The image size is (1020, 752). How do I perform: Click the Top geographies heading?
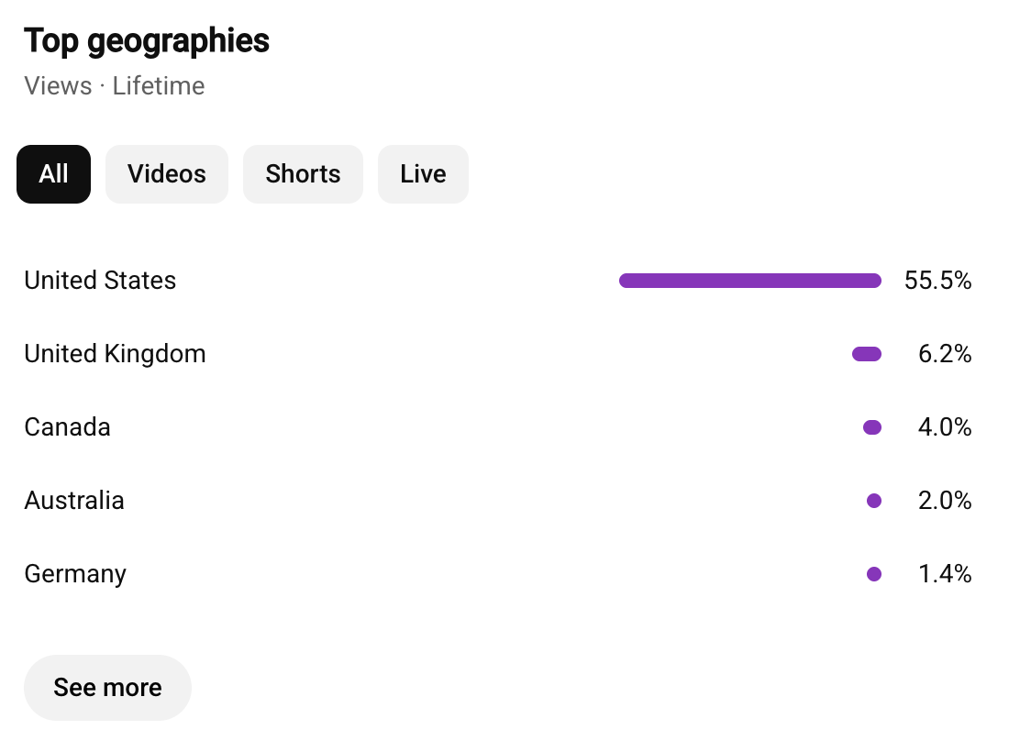coord(147,41)
